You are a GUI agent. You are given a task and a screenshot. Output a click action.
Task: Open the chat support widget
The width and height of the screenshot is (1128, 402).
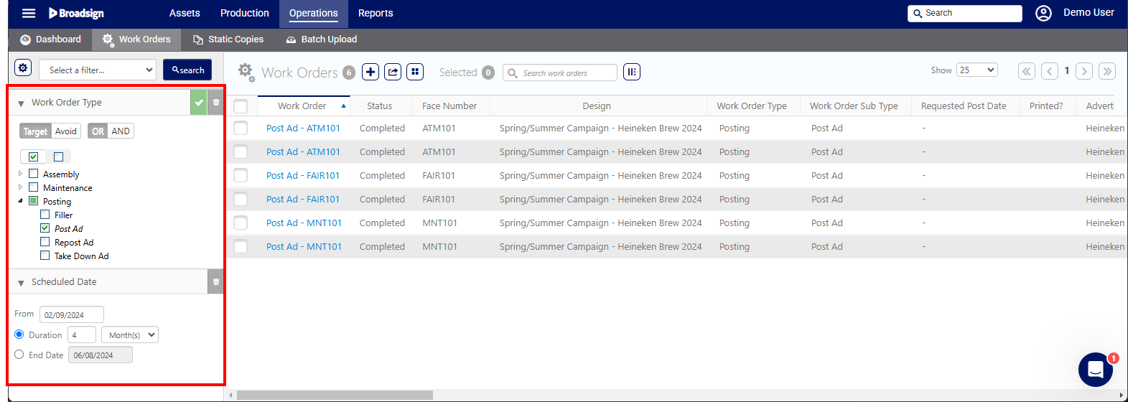[x=1095, y=369]
